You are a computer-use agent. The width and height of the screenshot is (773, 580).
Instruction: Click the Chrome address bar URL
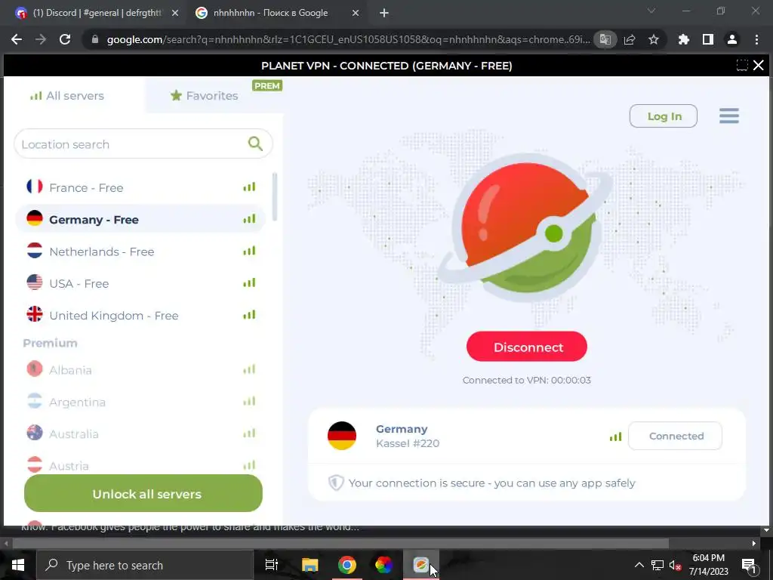tap(348, 39)
